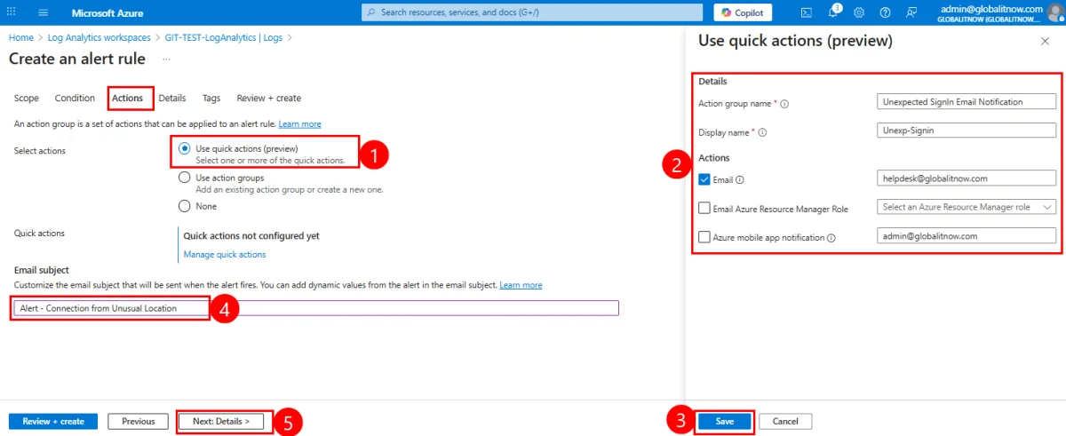The width and height of the screenshot is (1066, 436).
Task: Open the help question mark icon
Action: click(x=885, y=12)
